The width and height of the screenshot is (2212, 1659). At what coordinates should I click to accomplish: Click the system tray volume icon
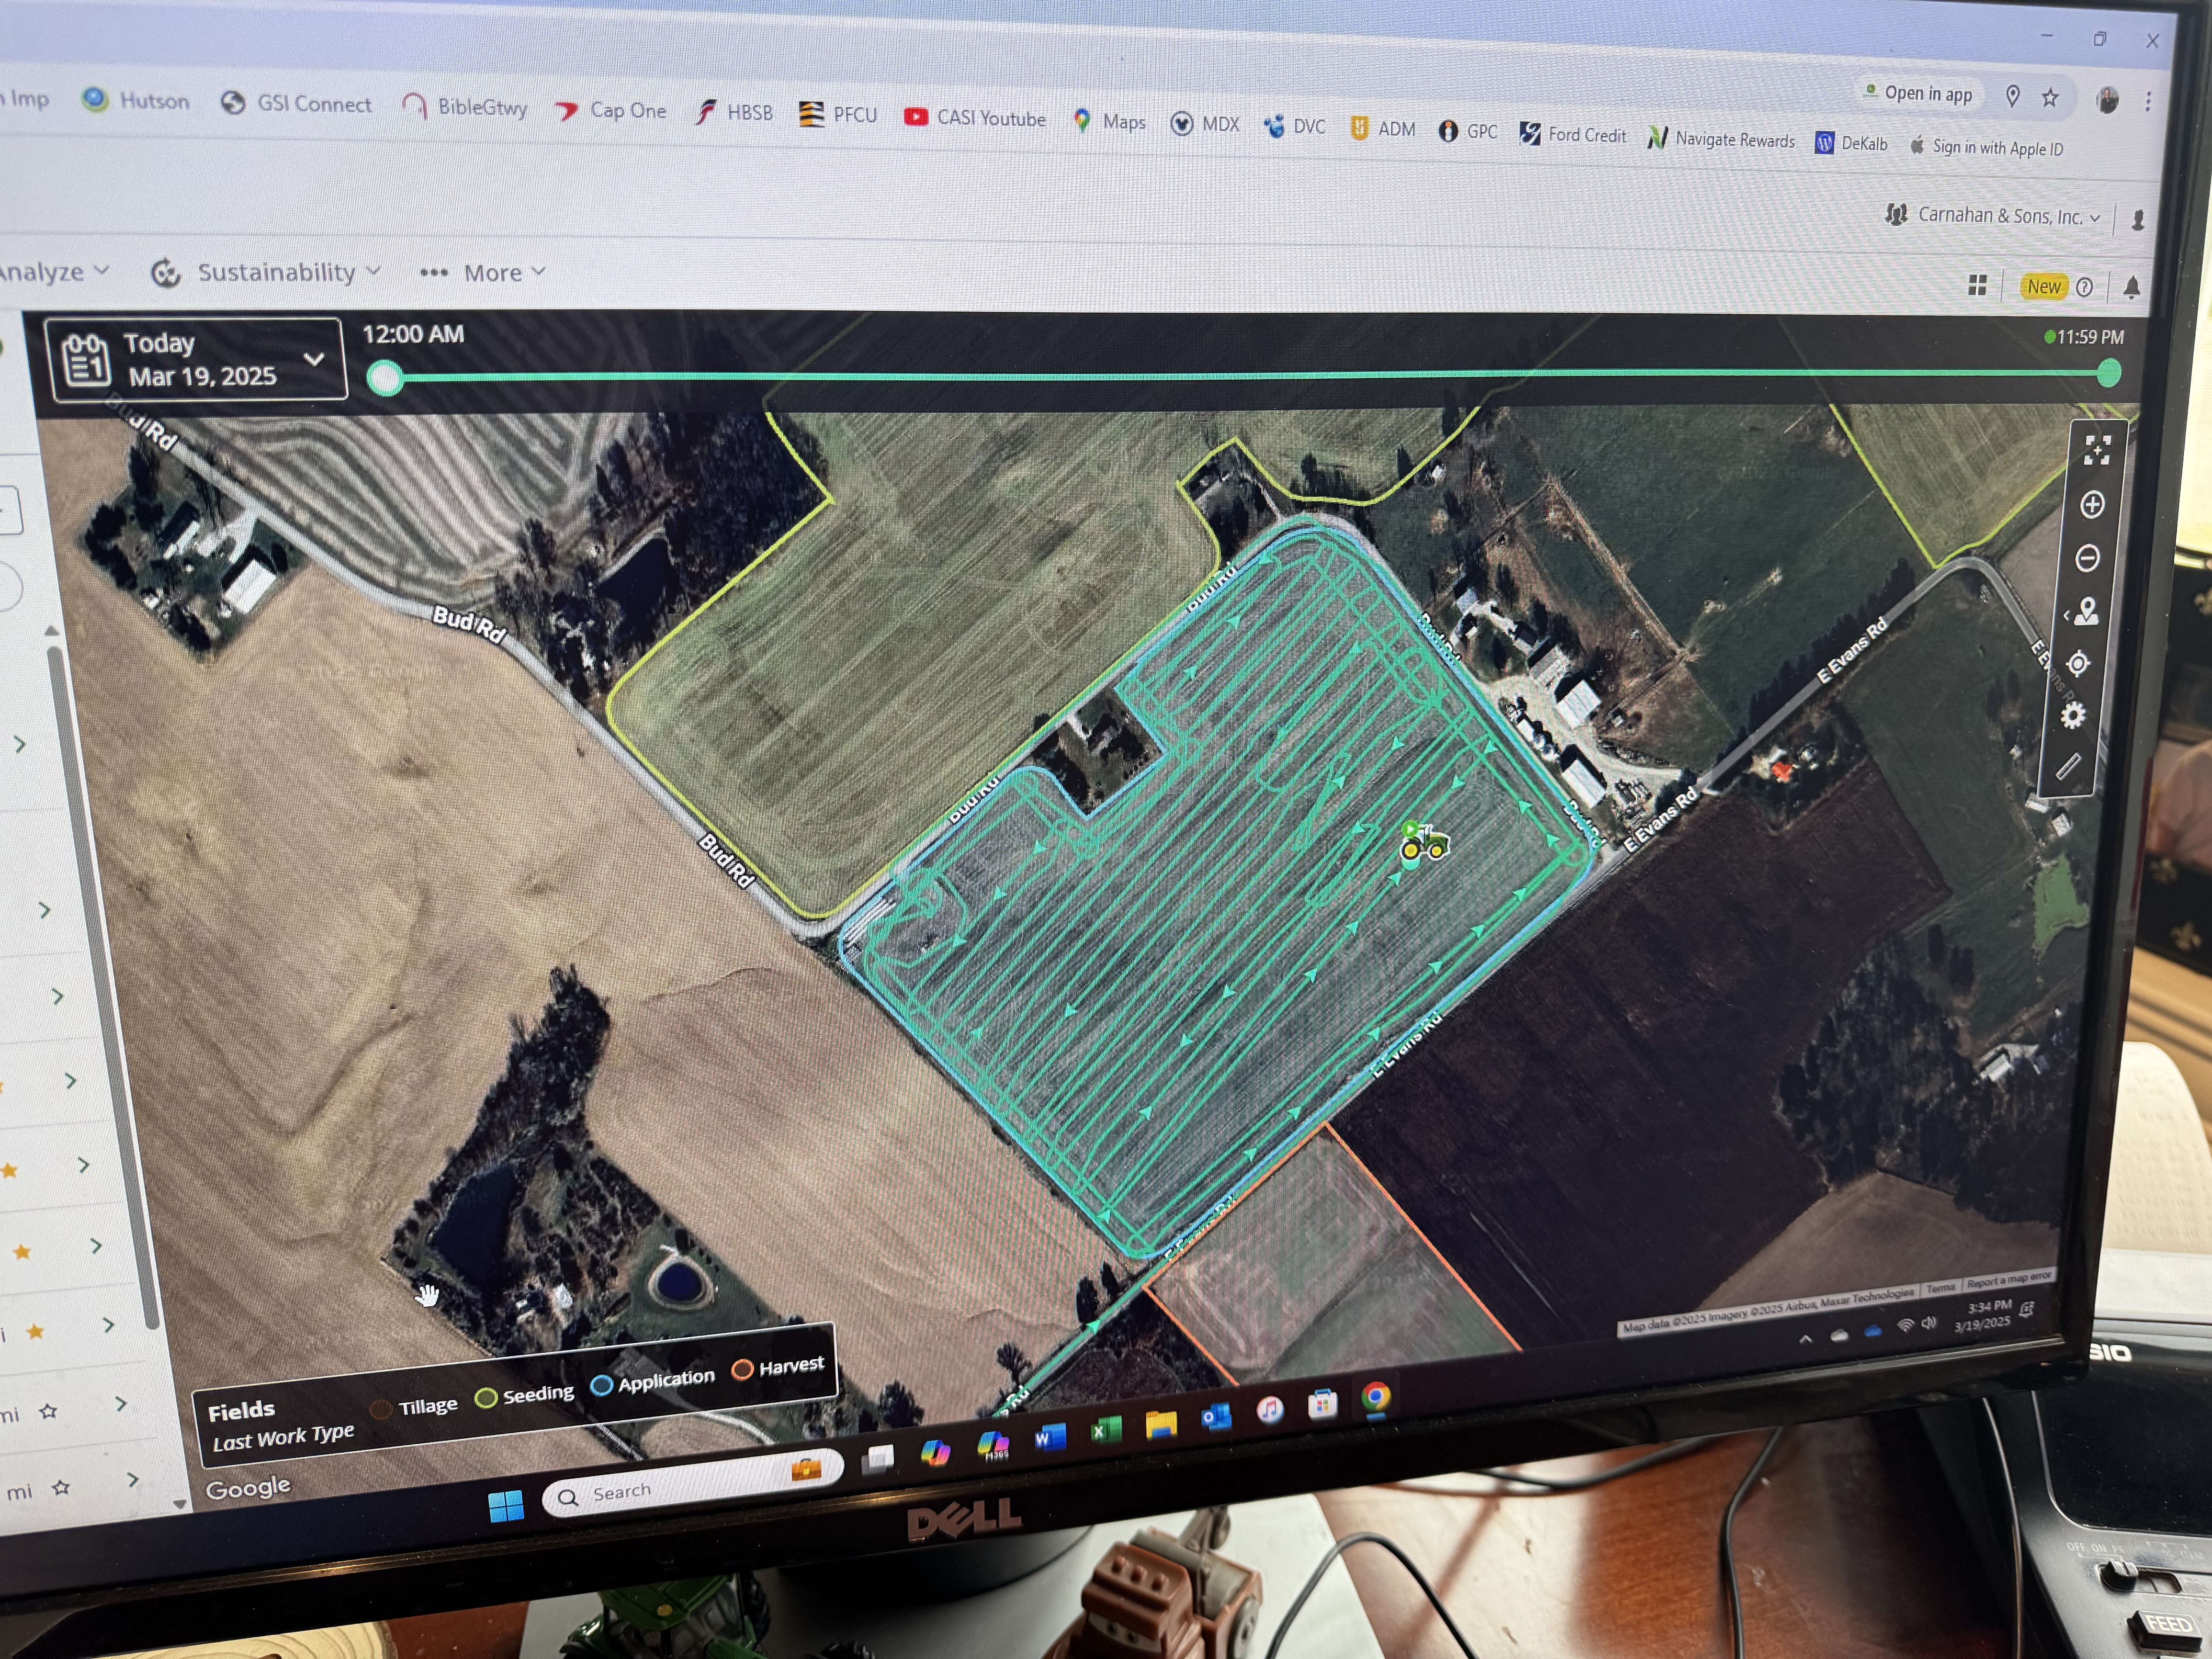[x=1928, y=1323]
